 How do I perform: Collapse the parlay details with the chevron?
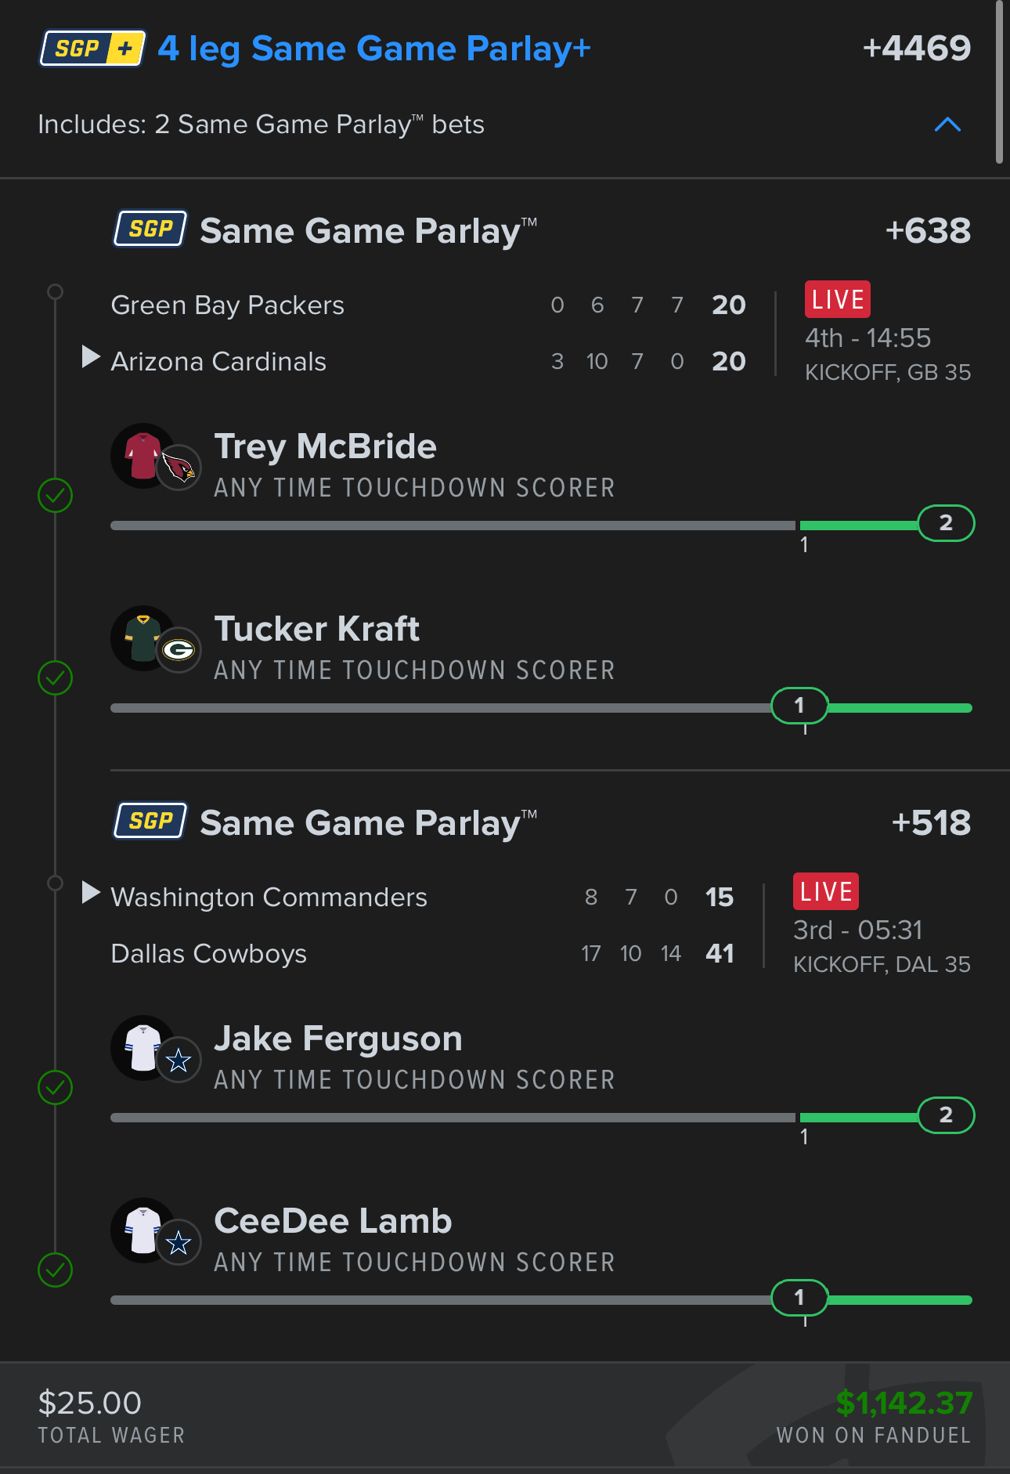[947, 125]
